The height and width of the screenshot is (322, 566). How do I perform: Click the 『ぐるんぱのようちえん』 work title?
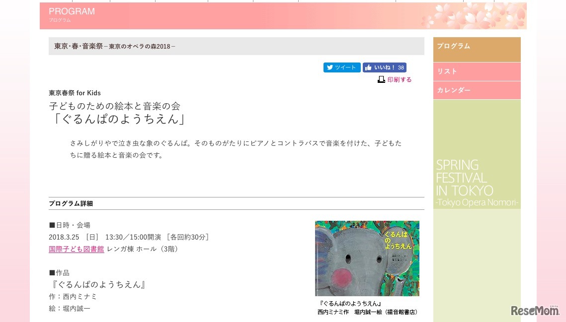(98, 284)
